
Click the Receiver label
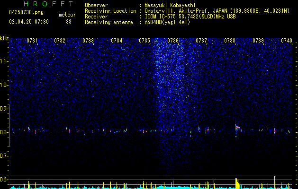coord(96,17)
